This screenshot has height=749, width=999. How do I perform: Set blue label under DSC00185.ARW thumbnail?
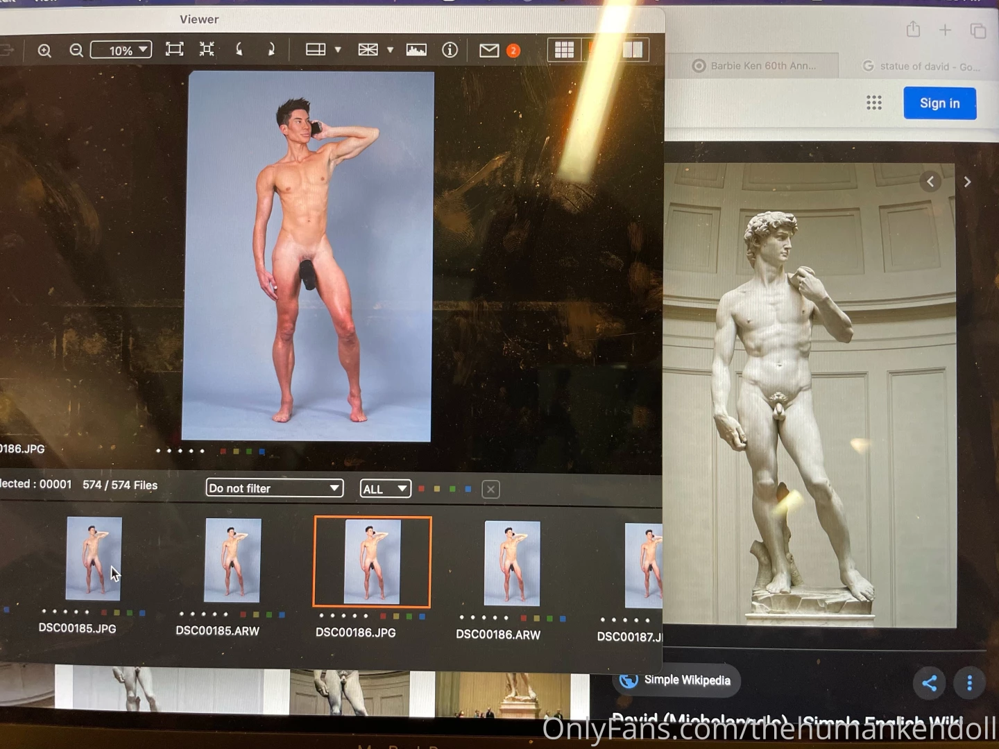[282, 615]
